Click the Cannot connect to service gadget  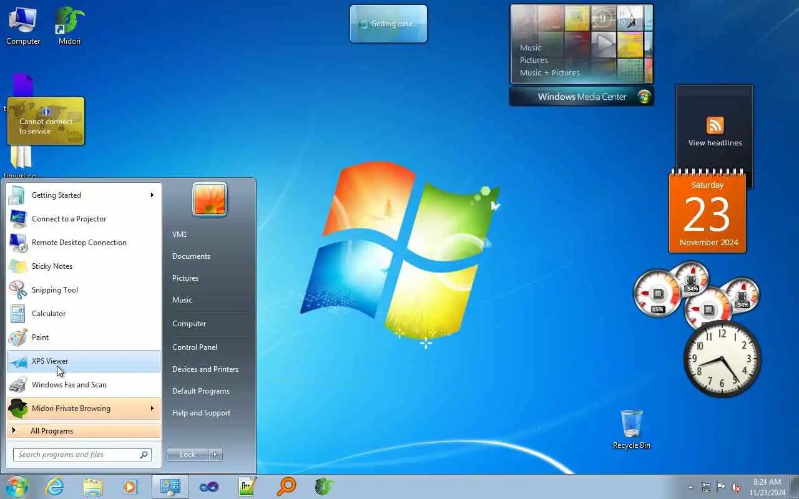pyautogui.click(x=46, y=121)
